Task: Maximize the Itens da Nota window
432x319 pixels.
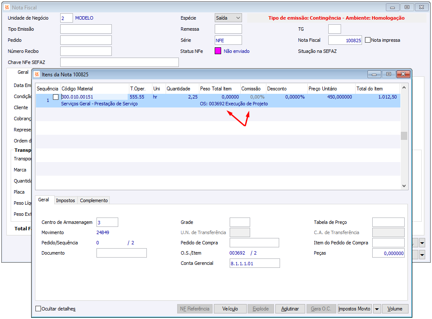Action: pyautogui.click(x=388, y=74)
